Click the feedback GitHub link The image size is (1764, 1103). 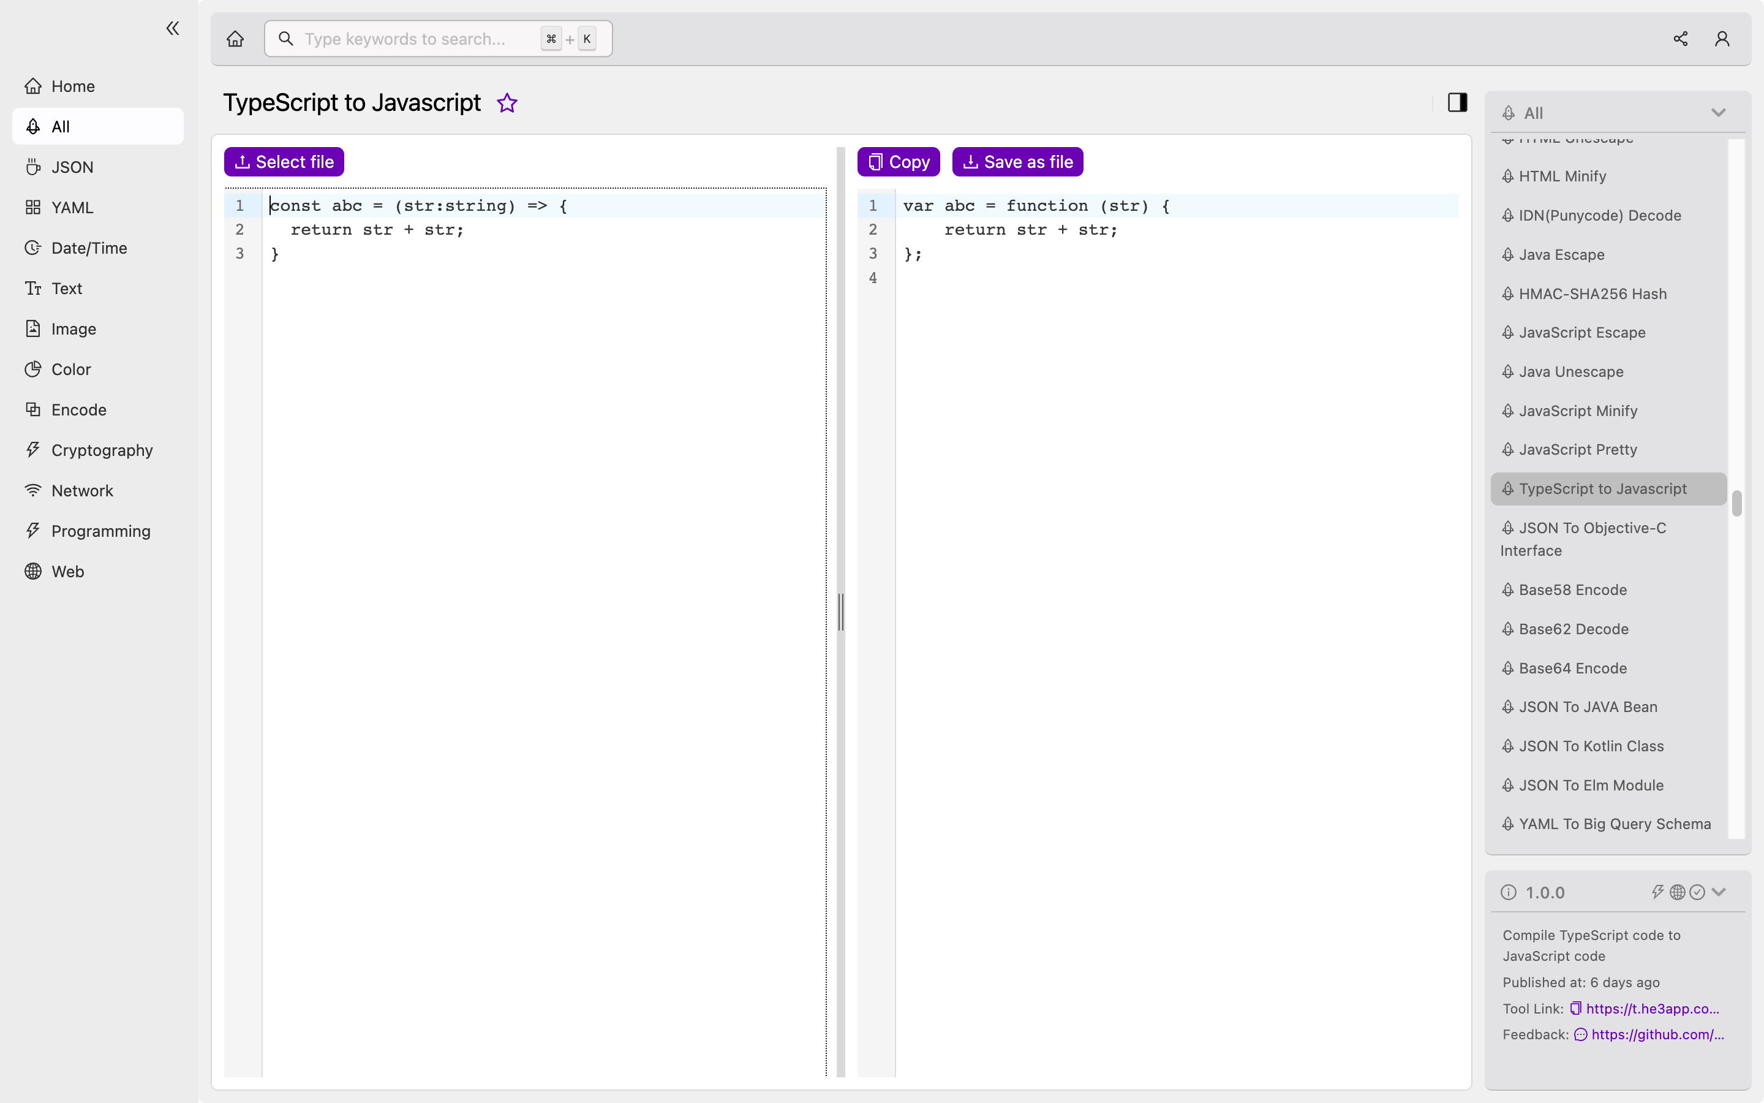coord(1657,1034)
